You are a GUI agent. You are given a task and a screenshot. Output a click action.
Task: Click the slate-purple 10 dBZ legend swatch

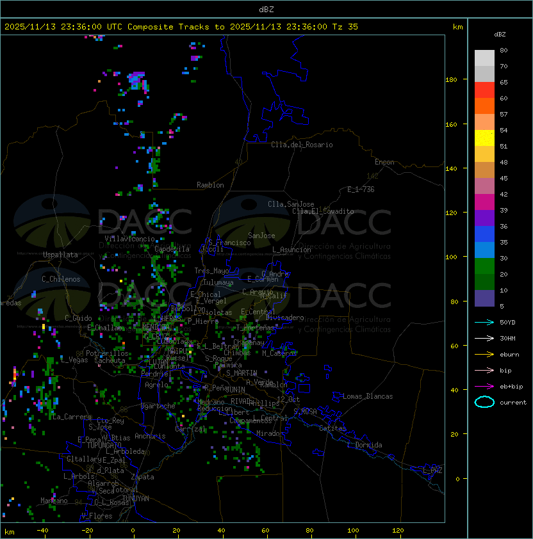coord(484,298)
